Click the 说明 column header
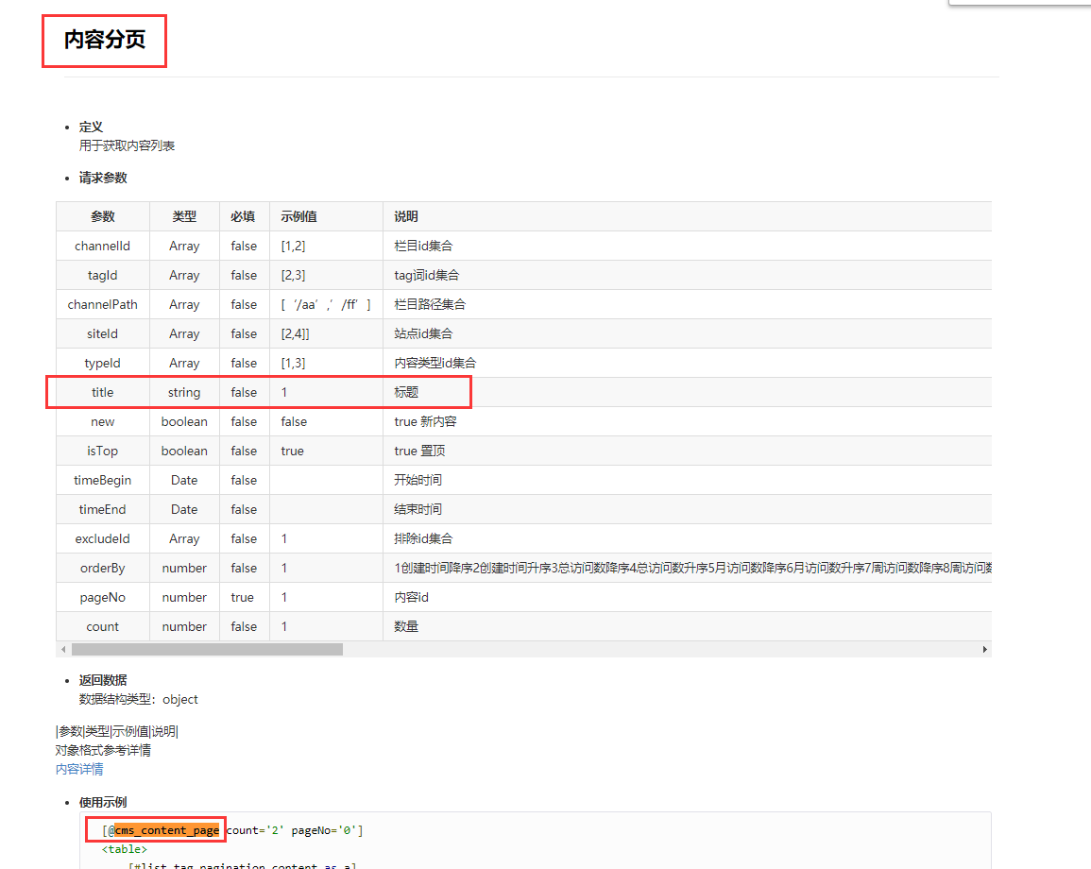 406,216
